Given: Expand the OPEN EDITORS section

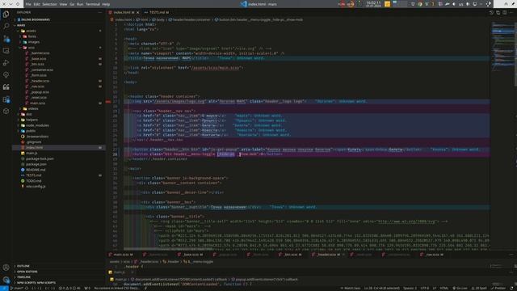Looking at the screenshot, I should pyautogui.click(x=27, y=272).
